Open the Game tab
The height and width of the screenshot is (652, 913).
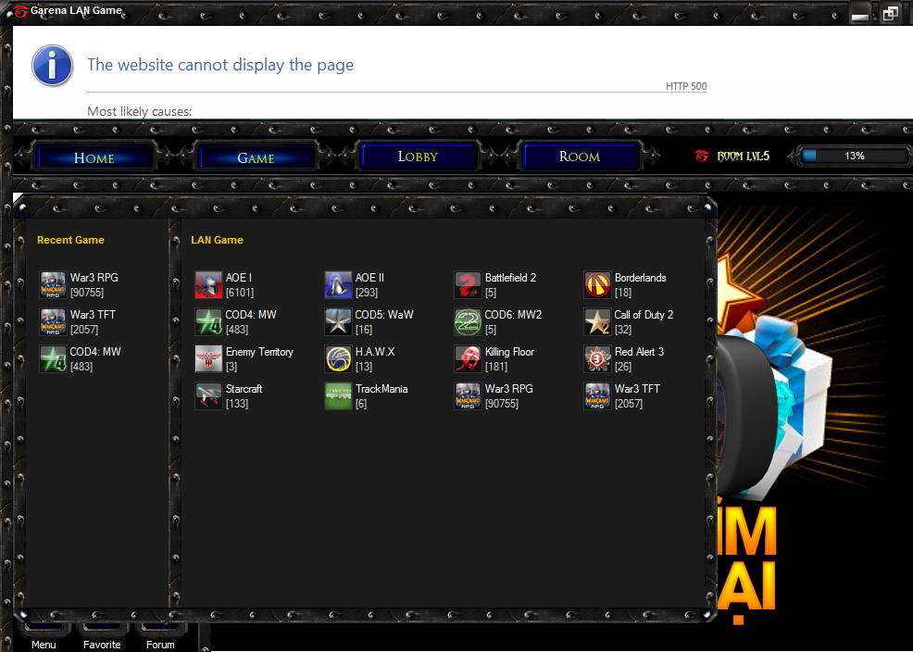click(256, 157)
